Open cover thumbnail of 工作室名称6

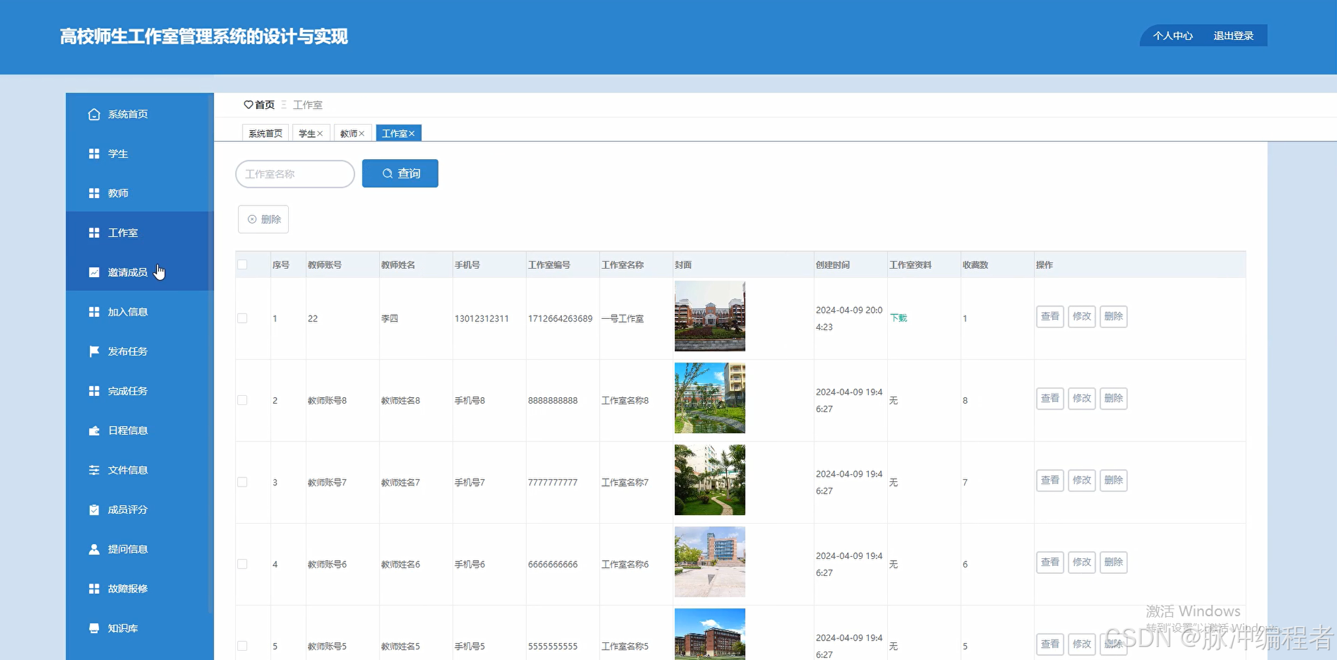(710, 562)
